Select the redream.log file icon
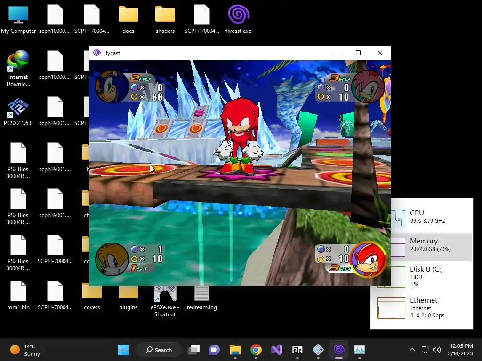The height and width of the screenshot is (361, 482). 201,297
